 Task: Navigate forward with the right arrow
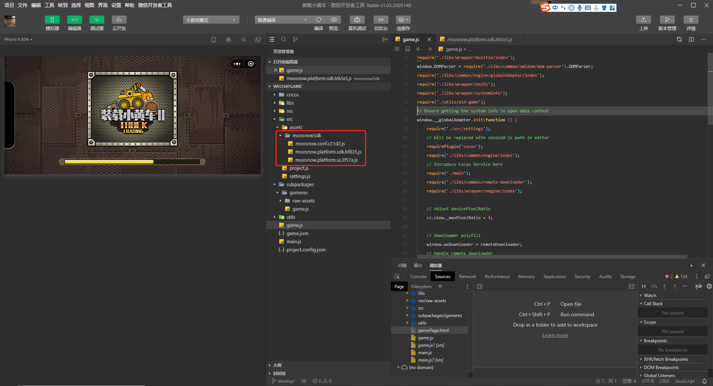[429, 49]
